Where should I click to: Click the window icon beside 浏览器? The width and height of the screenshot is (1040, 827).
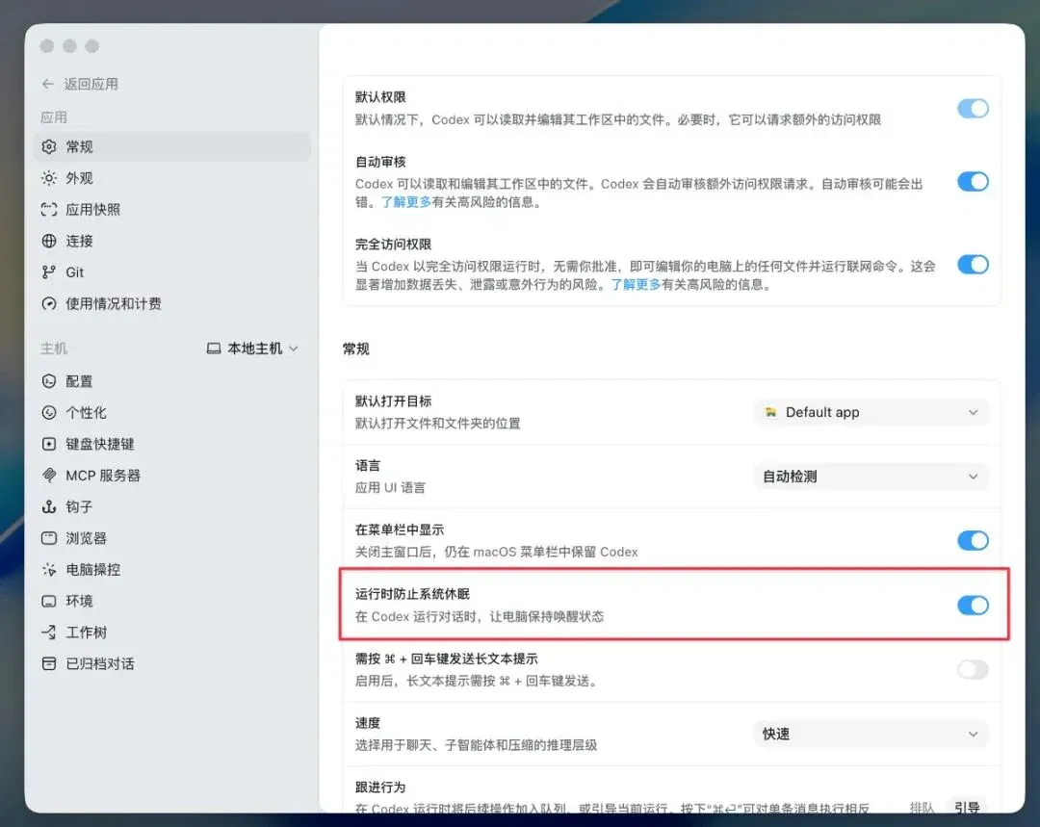[49, 538]
